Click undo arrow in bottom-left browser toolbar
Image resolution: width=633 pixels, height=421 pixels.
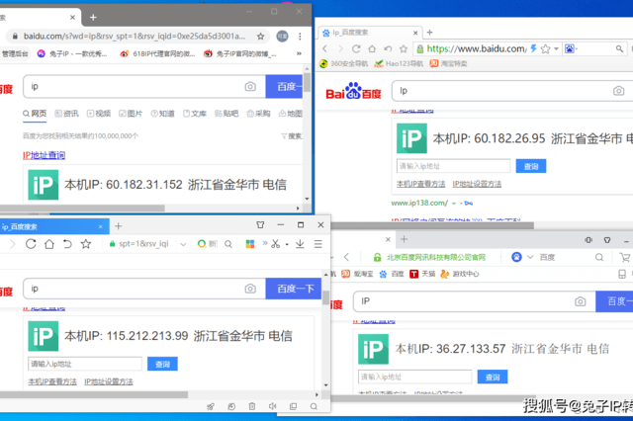point(67,244)
